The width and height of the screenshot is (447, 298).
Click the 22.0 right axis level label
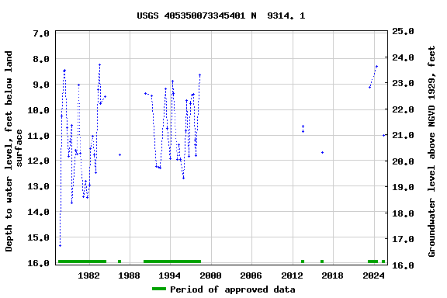click(403, 109)
